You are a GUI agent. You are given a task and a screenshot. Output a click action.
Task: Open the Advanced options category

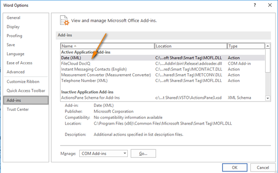pos(16,72)
